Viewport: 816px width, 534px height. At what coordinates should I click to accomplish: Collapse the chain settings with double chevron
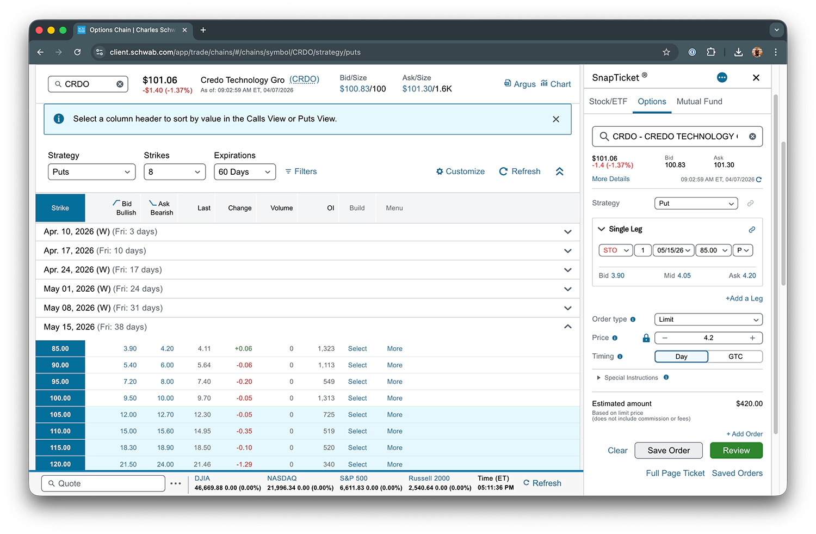(x=559, y=171)
